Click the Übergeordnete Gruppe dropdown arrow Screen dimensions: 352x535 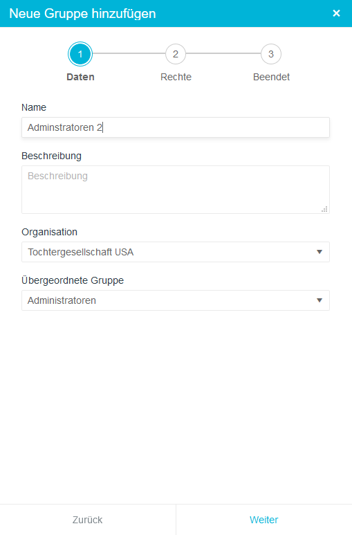319,300
